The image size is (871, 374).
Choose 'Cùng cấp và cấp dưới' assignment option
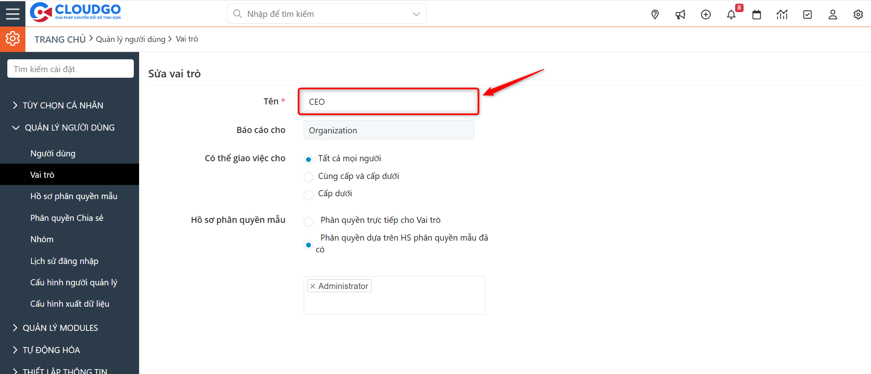tap(308, 177)
